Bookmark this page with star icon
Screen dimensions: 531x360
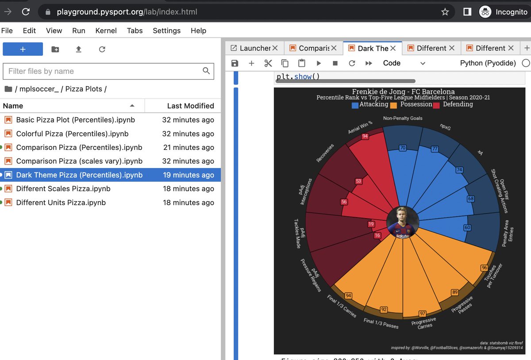445,12
